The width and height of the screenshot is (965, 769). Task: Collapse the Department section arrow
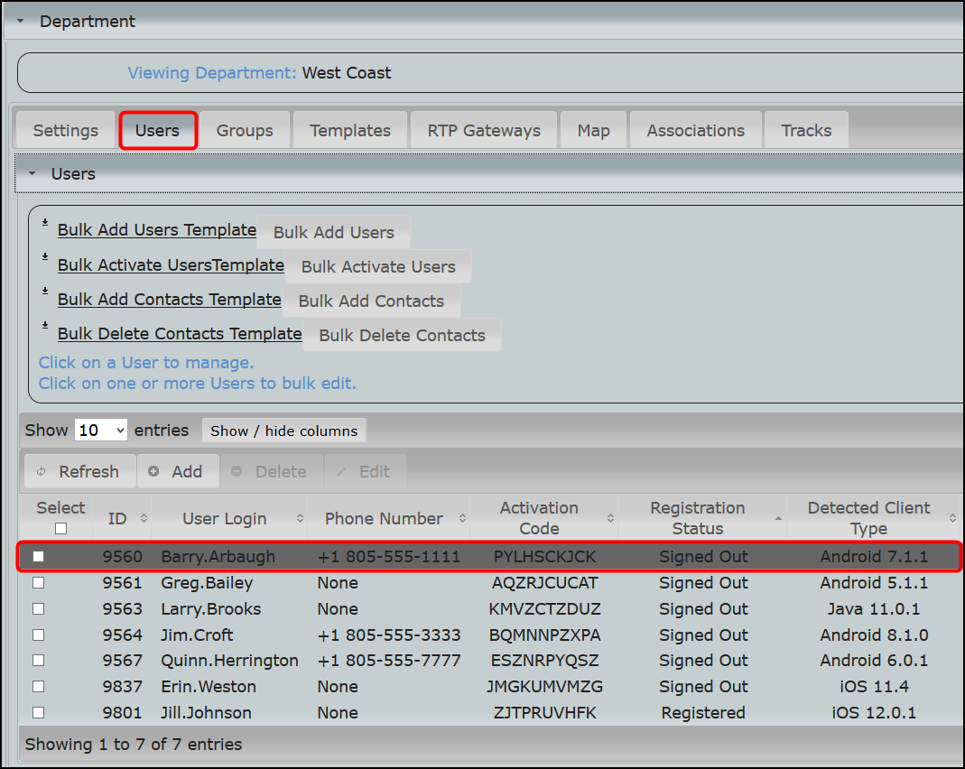(x=20, y=21)
